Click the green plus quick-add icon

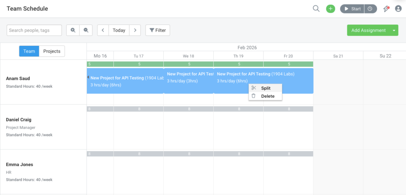pyautogui.click(x=330, y=9)
